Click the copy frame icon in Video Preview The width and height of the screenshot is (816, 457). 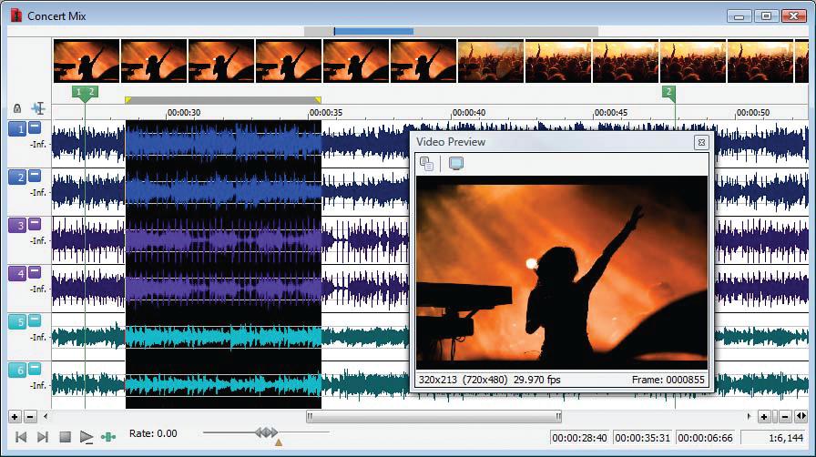(x=427, y=164)
